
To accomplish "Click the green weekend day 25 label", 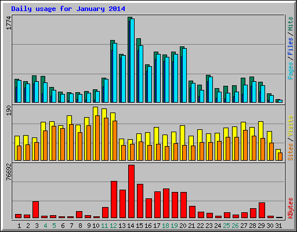I will tap(226, 226).
